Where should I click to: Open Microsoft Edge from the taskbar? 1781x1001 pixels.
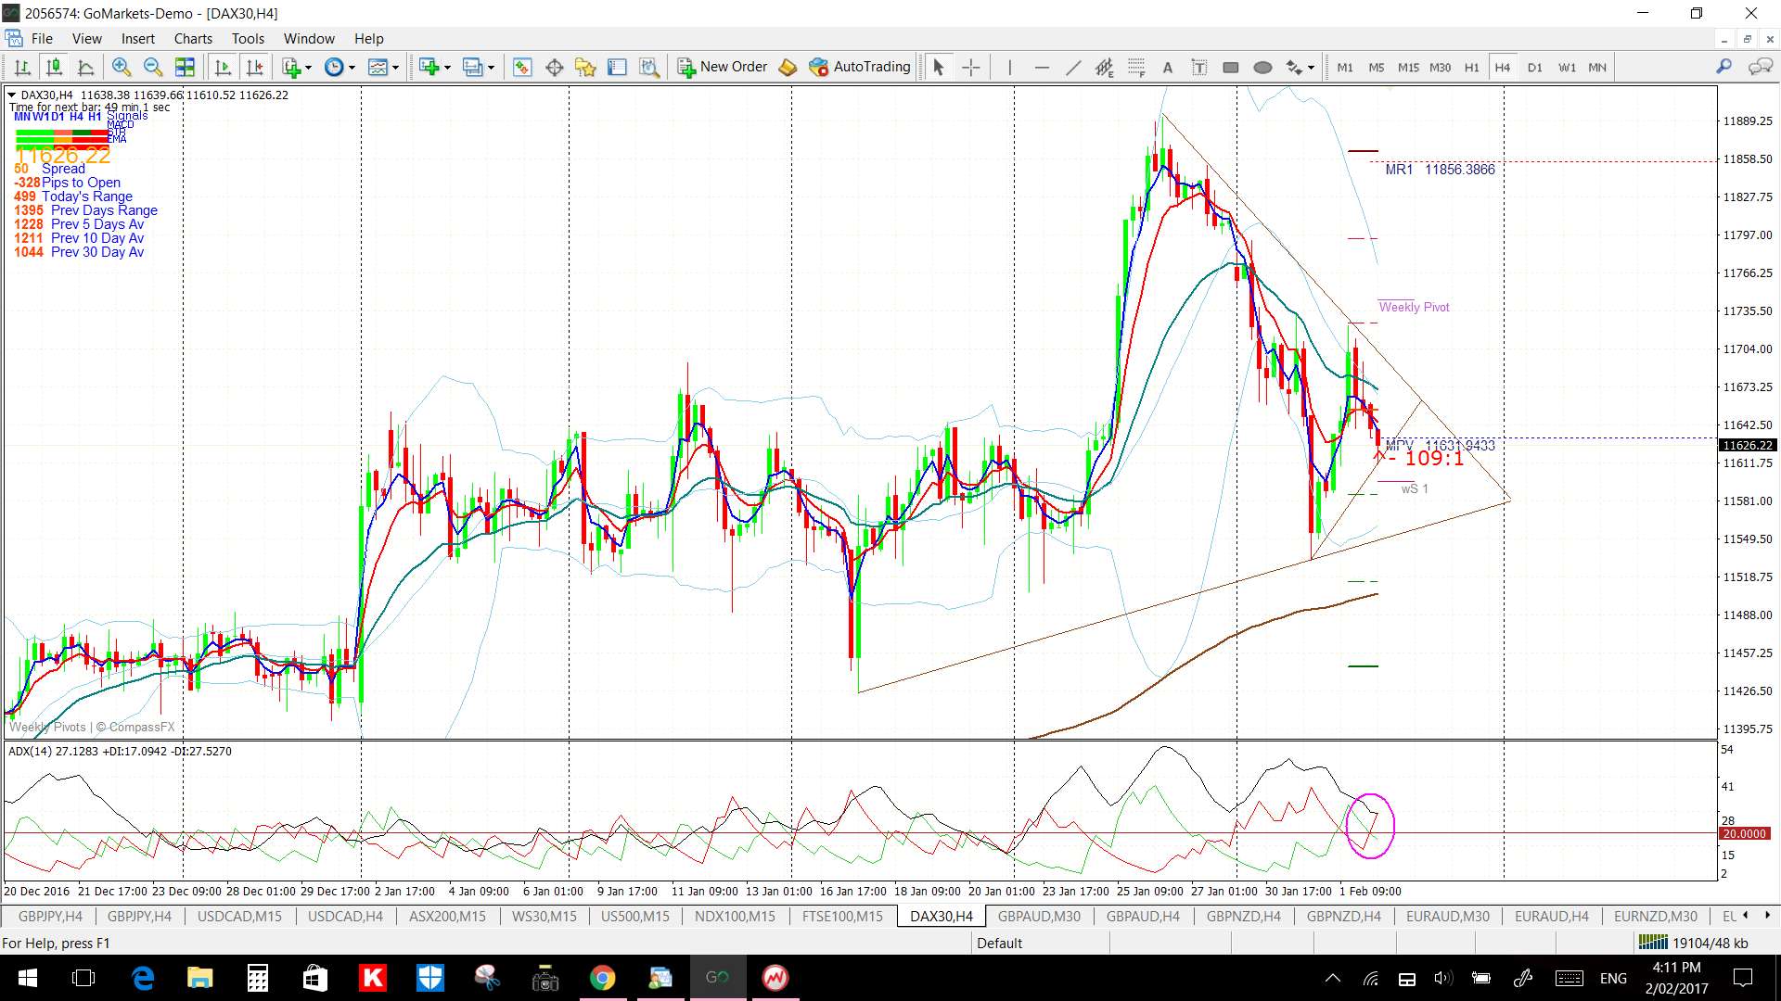click(143, 978)
